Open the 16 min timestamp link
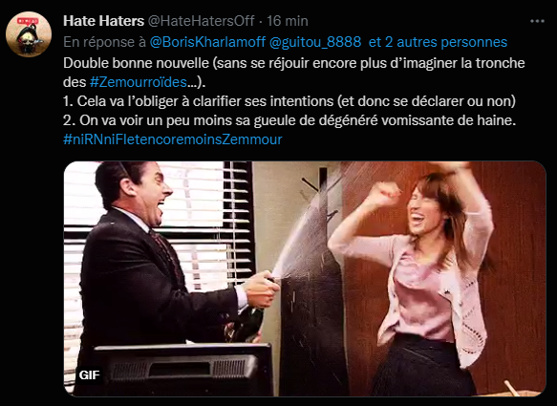Image resolution: width=557 pixels, height=406 pixels. pyautogui.click(x=287, y=21)
